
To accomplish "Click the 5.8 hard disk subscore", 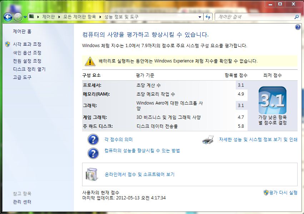I will pyautogui.click(x=241, y=126).
